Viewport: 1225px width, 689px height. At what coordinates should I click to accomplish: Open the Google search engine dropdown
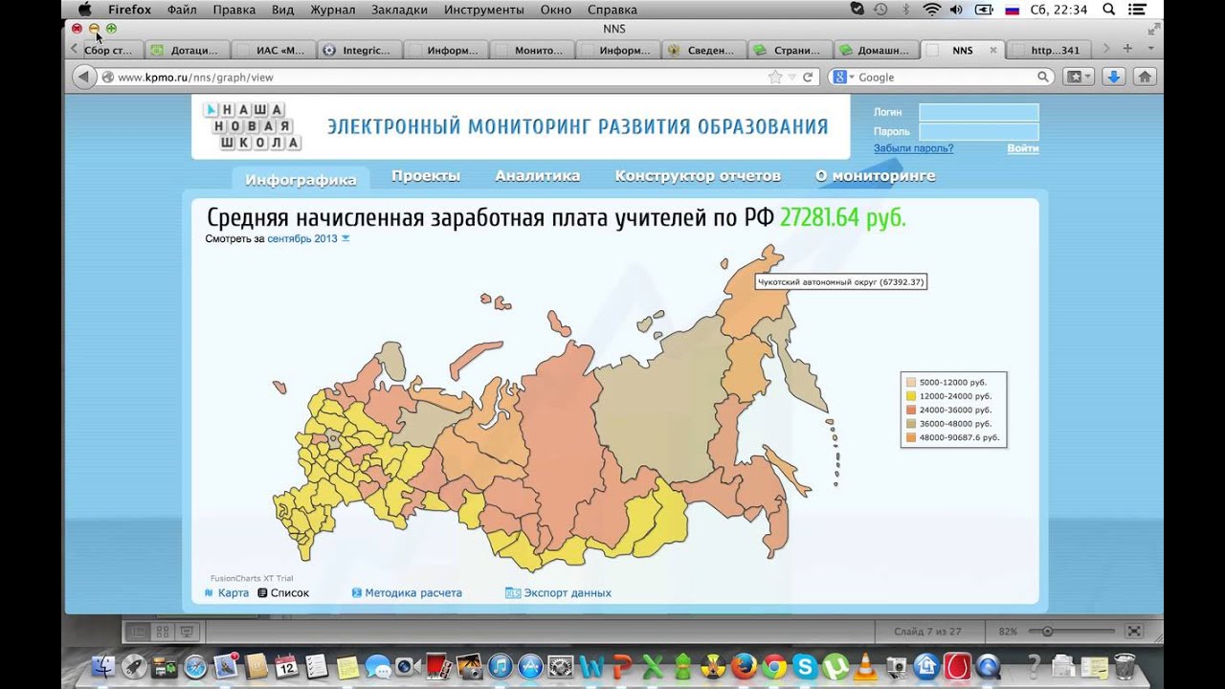842,77
